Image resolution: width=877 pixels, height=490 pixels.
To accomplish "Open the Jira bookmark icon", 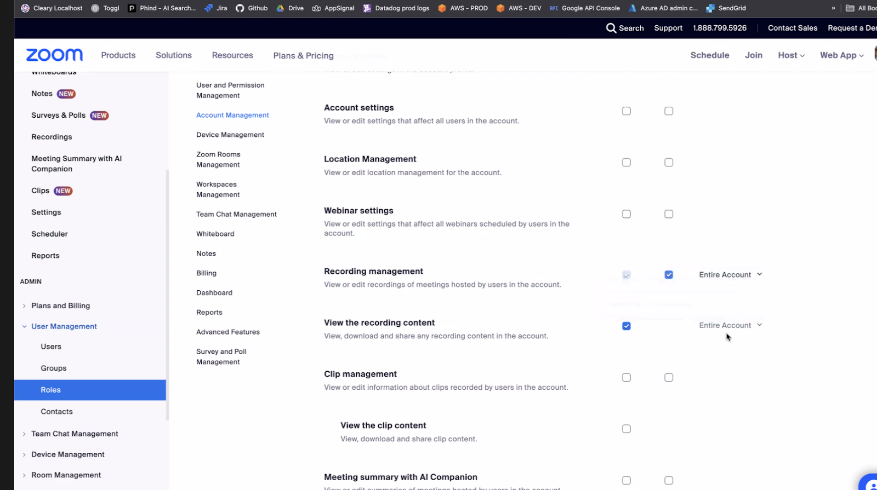I will coord(209,8).
